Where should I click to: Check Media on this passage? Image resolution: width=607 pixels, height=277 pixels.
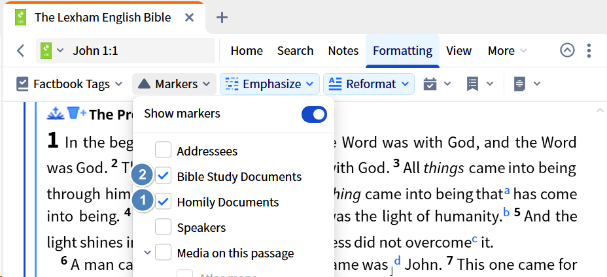(163, 253)
